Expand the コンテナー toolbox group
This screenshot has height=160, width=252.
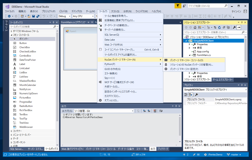click(x=11, y=131)
